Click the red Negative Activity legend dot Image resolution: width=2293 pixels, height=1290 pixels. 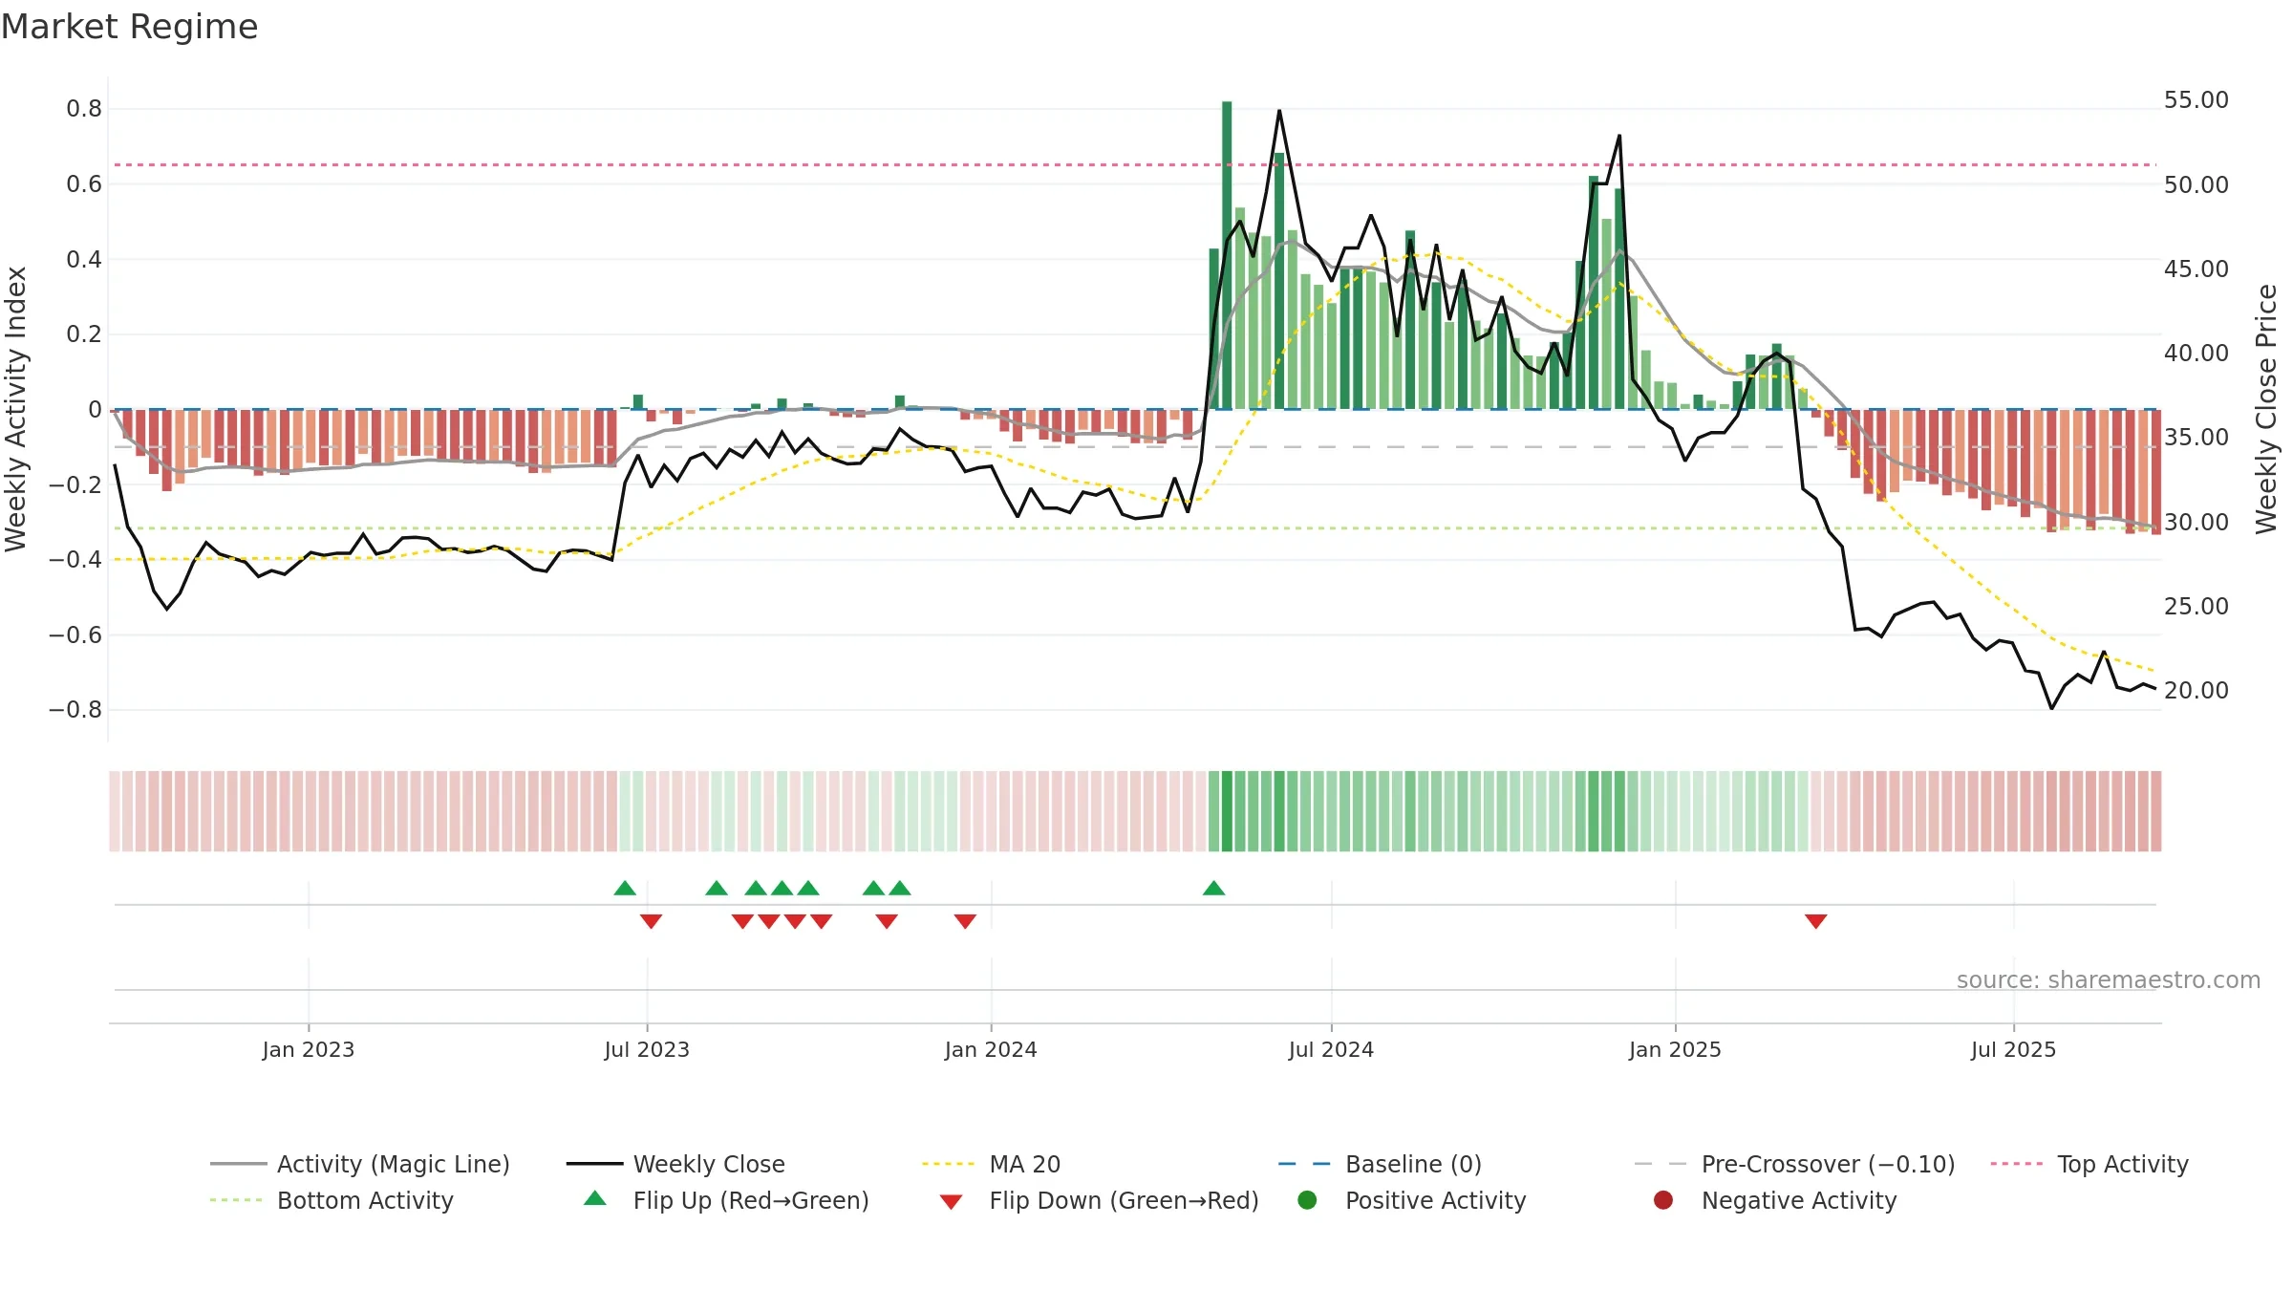pyautogui.click(x=1663, y=1200)
